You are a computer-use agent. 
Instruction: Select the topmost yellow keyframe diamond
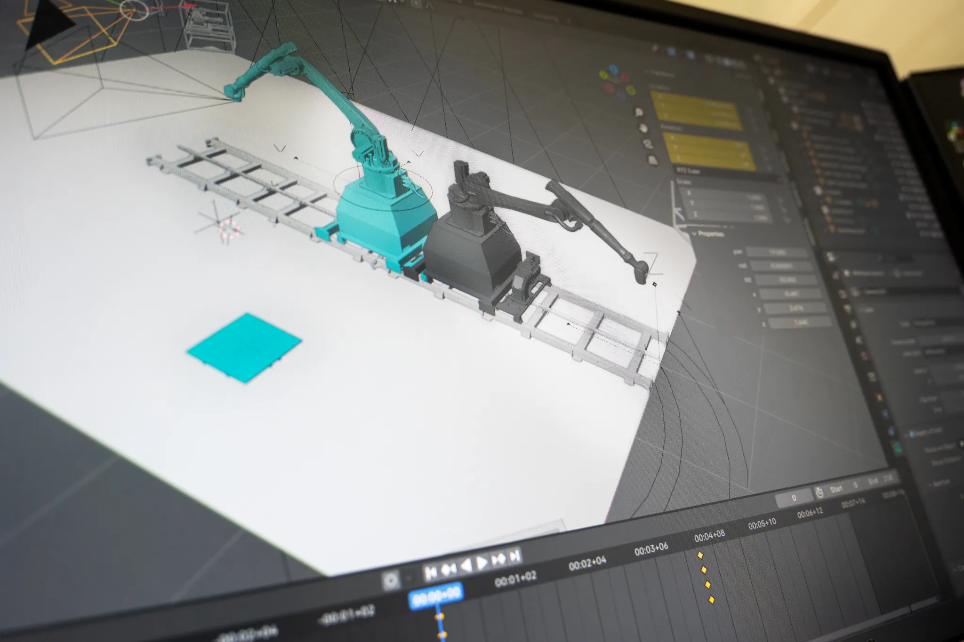point(700,555)
